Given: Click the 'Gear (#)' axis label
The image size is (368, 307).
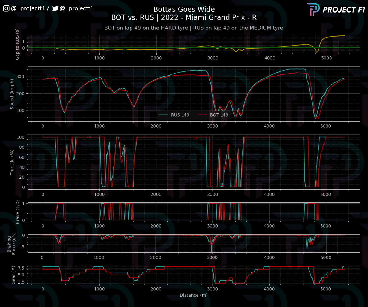Looking at the screenshot, I should coord(14,275).
